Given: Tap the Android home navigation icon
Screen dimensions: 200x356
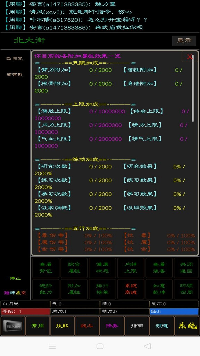Looking at the screenshot, I should point(100,346).
